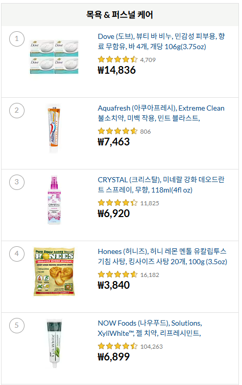Viewport: 242px width, 385px height.
Task: Click the Dove star rating with 4,709 reviews
Action: [x=127, y=60]
